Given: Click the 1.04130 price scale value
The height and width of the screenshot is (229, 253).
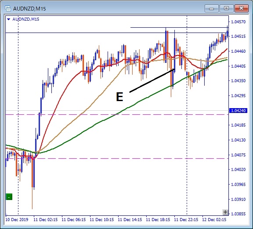Looking at the screenshot, I should pyautogui.click(x=239, y=140).
